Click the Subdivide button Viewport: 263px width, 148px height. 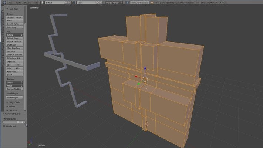[14, 51]
